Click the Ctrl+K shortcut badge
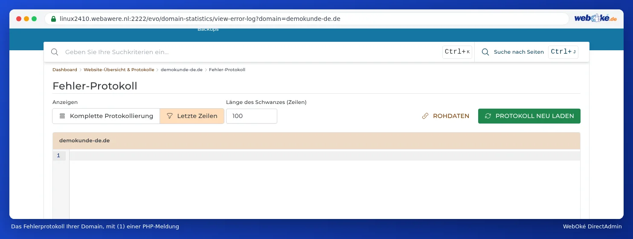The height and width of the screenshot is (239, 633). click(457, 52)
